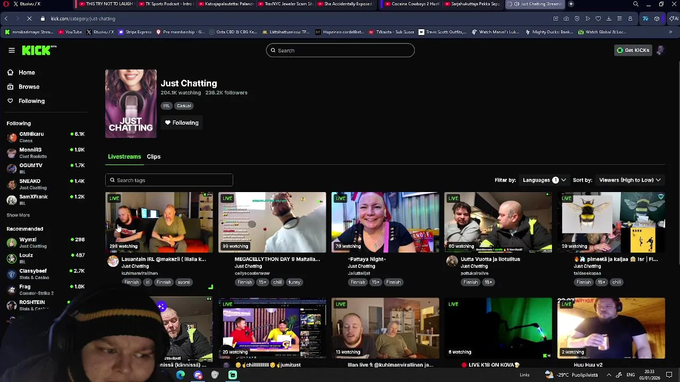Screen dimensions: 680x382
Task: Click the IRL category tag
Action: [166, 106]
